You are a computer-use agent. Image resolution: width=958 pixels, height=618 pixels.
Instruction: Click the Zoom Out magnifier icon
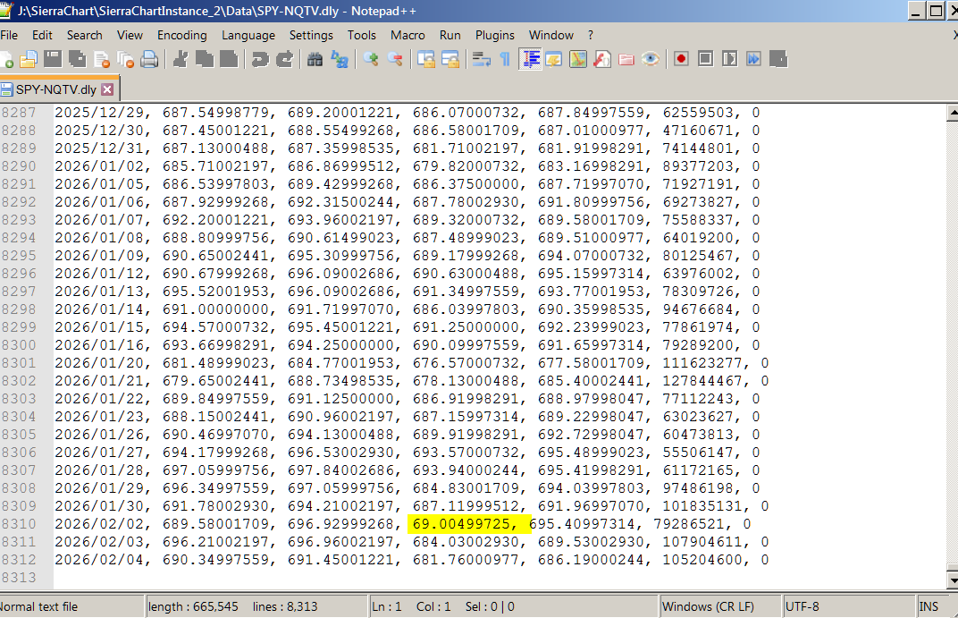pyautogui.click(x=395, y=59)
